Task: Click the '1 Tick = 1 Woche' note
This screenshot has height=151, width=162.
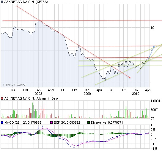Action: coord(14,85)
